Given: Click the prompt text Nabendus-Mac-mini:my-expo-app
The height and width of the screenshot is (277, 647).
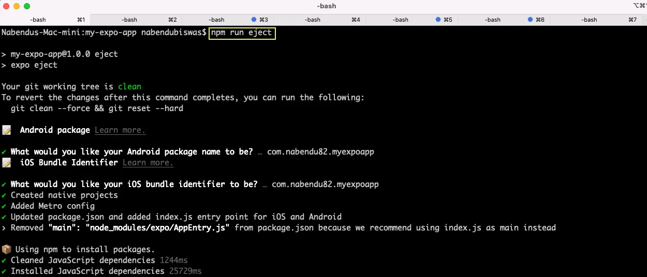Looking at the screenshot, I should [x=69, y=33].
